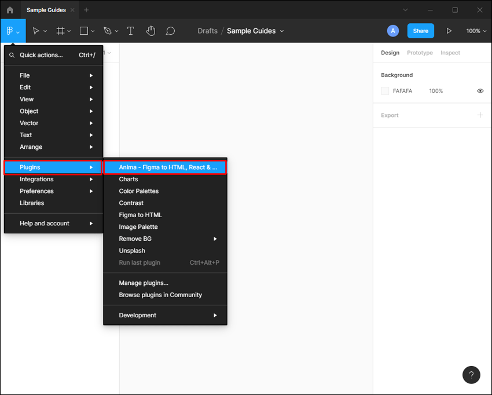The image size is (492, 395).
Task: Click the avatar icon near Share
Action: [393, 31]
